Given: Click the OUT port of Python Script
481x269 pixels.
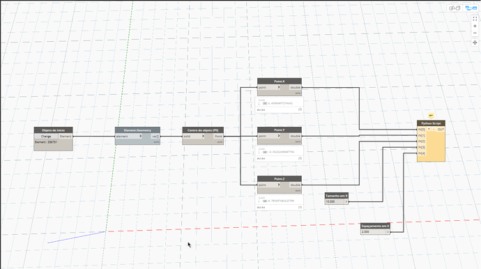Looking at the screenshot, I should 441,130.
